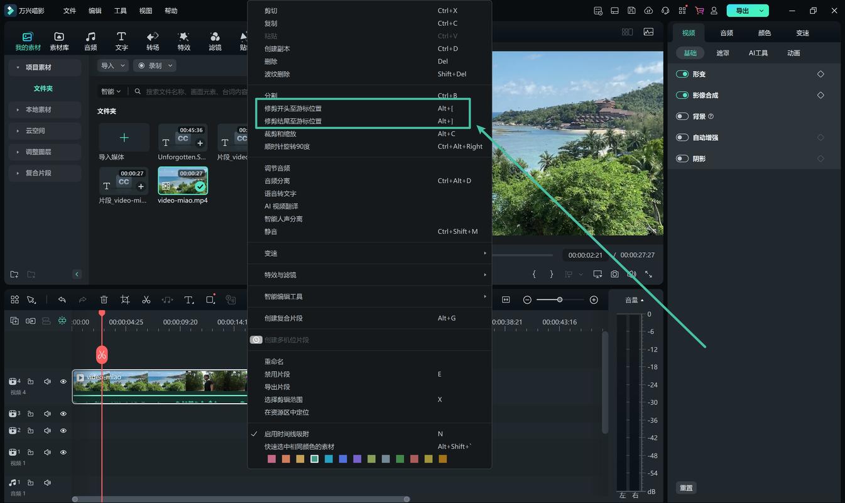Click the crop icon in the timeline toolbar

(x=125, y=300)
